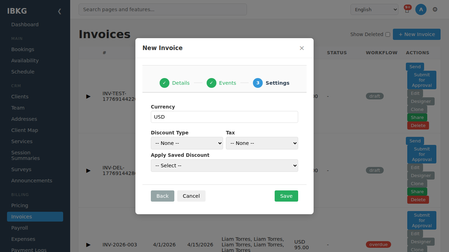Submit INV-2026-003 for approval

click(422, 220)
